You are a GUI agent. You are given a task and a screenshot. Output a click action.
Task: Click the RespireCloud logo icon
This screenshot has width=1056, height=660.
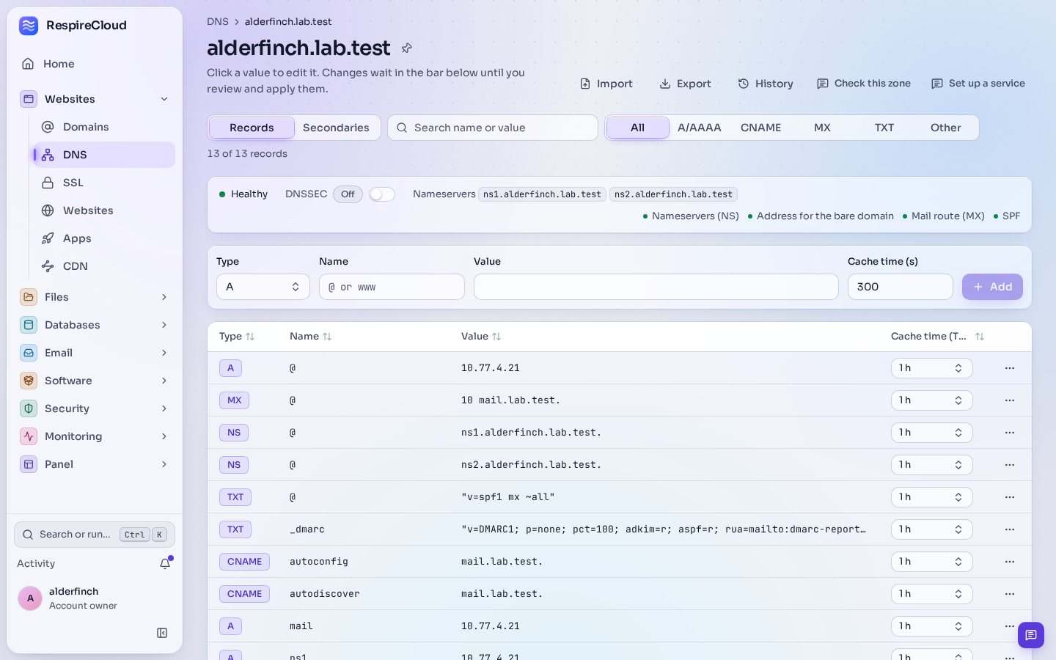point(29,26)
